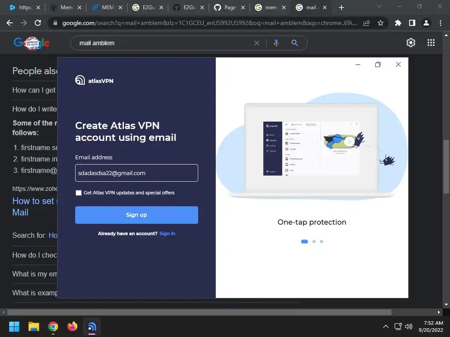Screen dimensions: 450x337
Task: Expand 'What is examp' question
Action: (35, 293)
